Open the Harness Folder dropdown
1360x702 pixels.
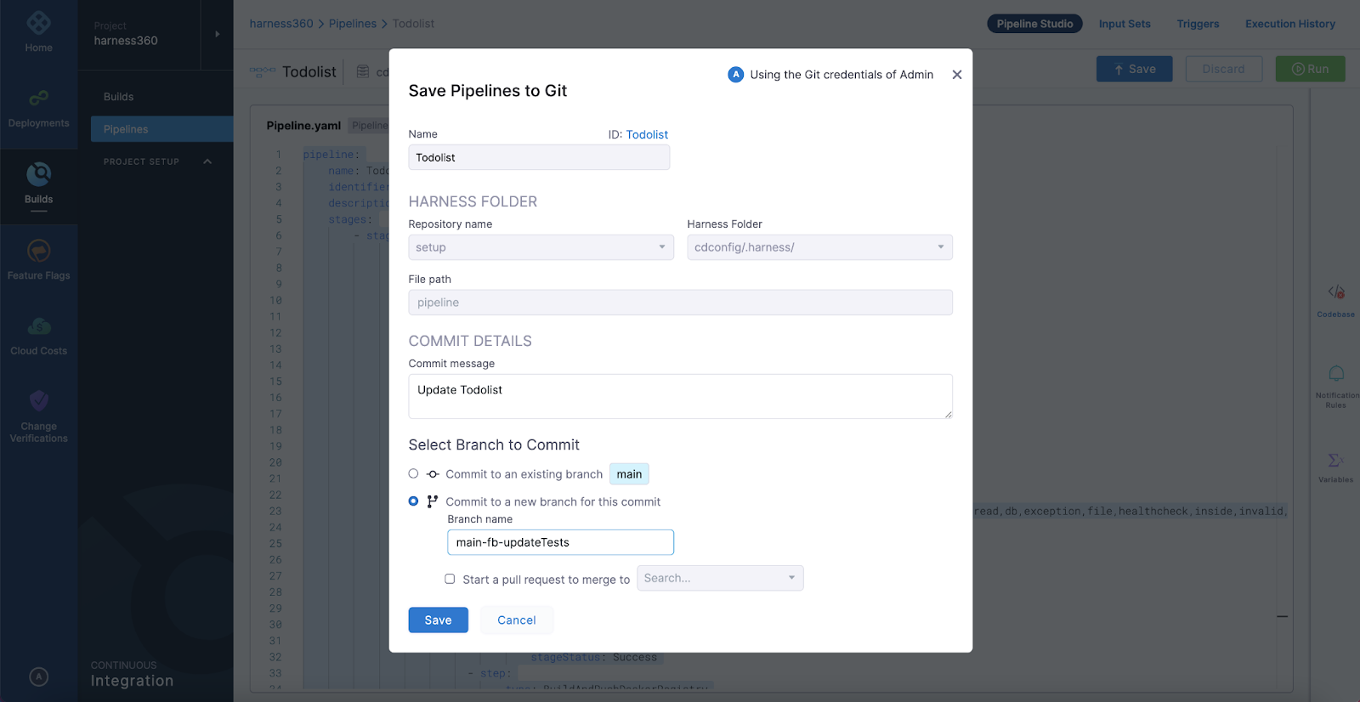[819, 247]
